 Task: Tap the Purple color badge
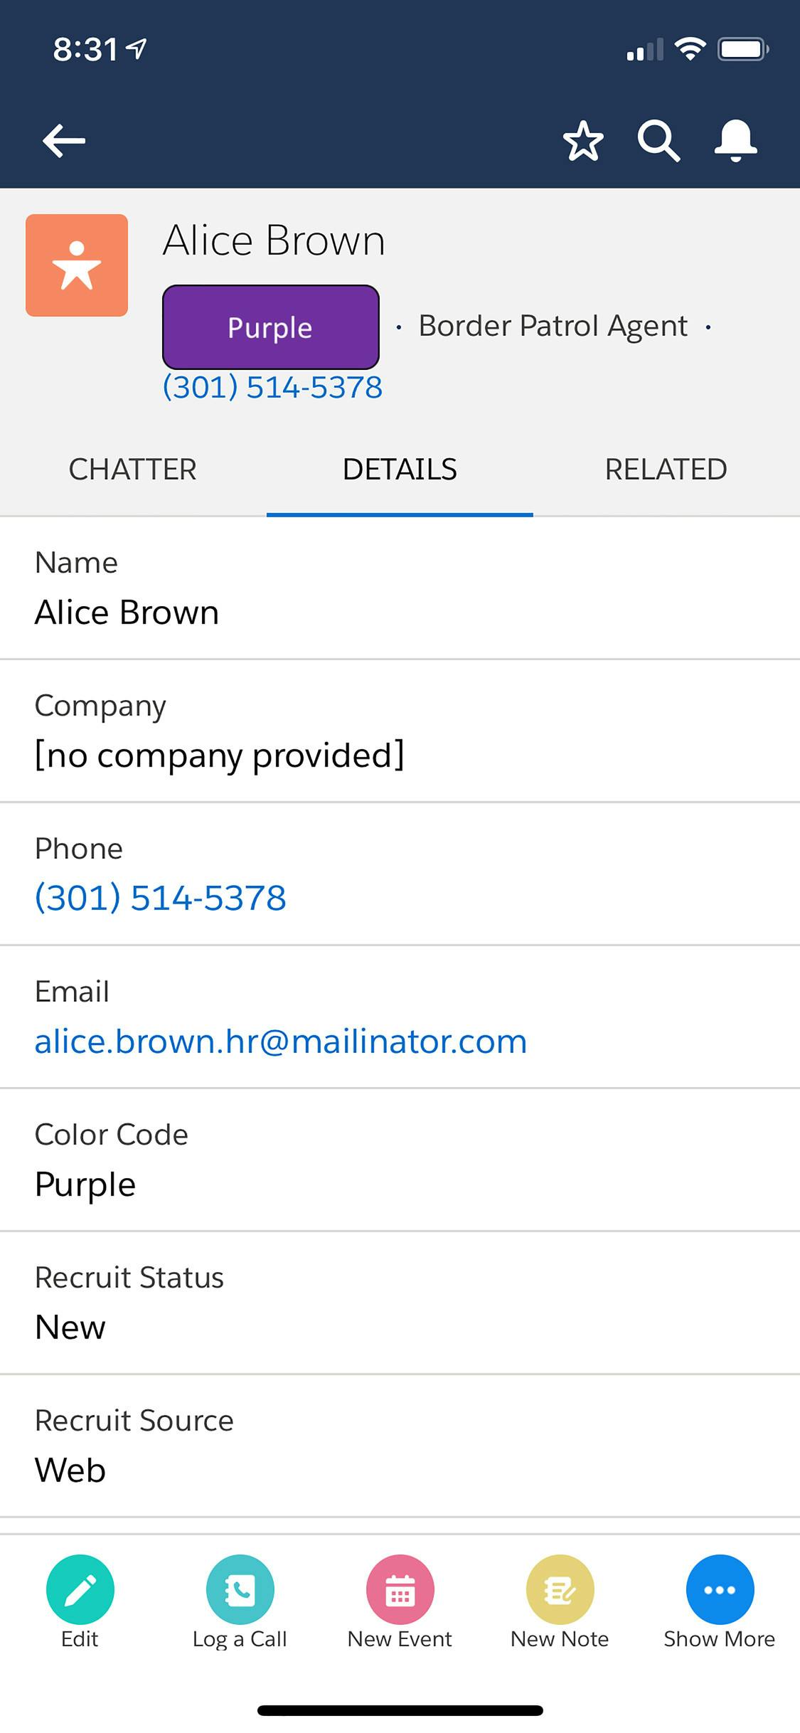(x=271, y=327)
